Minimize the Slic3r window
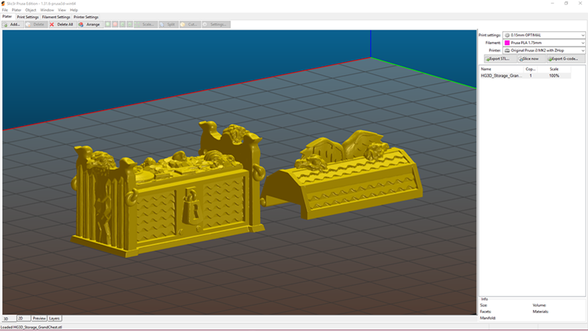Image resolution: width=588 pixels, height=331 pixels. tap(552, 3)
